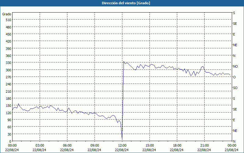Click the 330 degree axis label

pos(9,63)
